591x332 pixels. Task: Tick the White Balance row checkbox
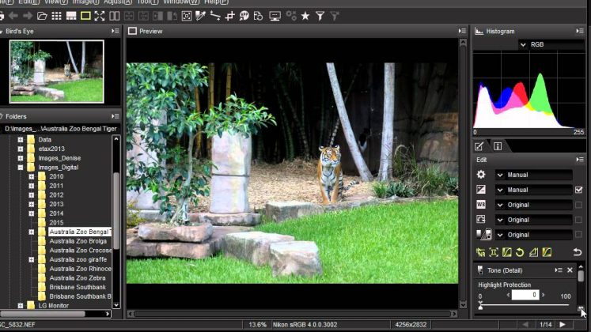pyautogui.click(x=578, y=205)
